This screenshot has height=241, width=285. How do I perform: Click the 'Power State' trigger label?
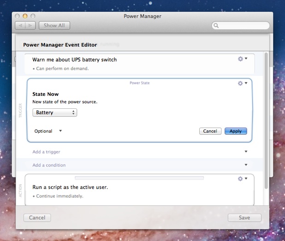click(x=140, y=83)
